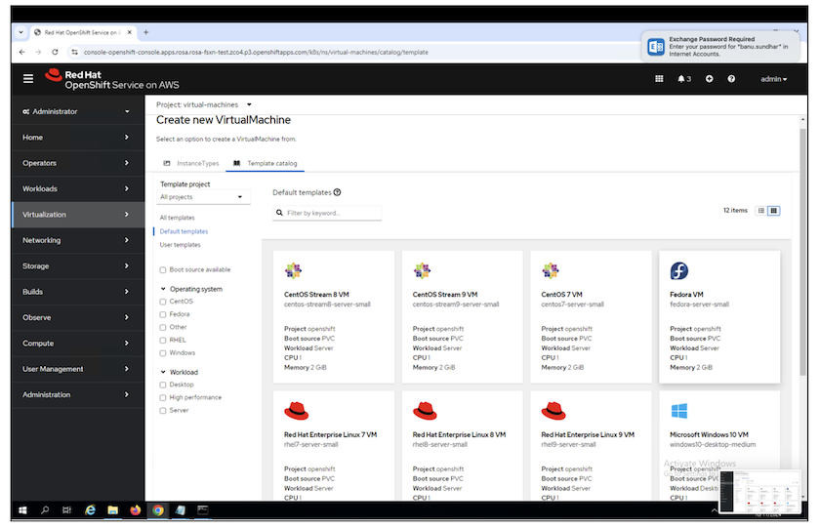Select the Template catalog tab
820x528 pixels.
tap(266, 163)
